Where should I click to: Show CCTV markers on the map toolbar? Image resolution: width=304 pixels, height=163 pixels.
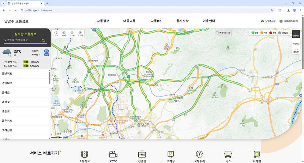[56, 34]
